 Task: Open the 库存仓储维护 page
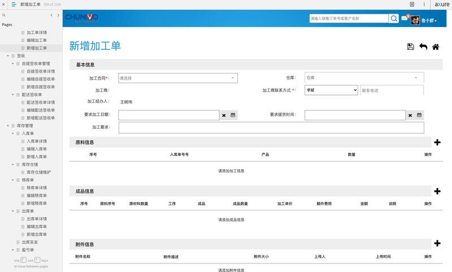tap(38, 172)
